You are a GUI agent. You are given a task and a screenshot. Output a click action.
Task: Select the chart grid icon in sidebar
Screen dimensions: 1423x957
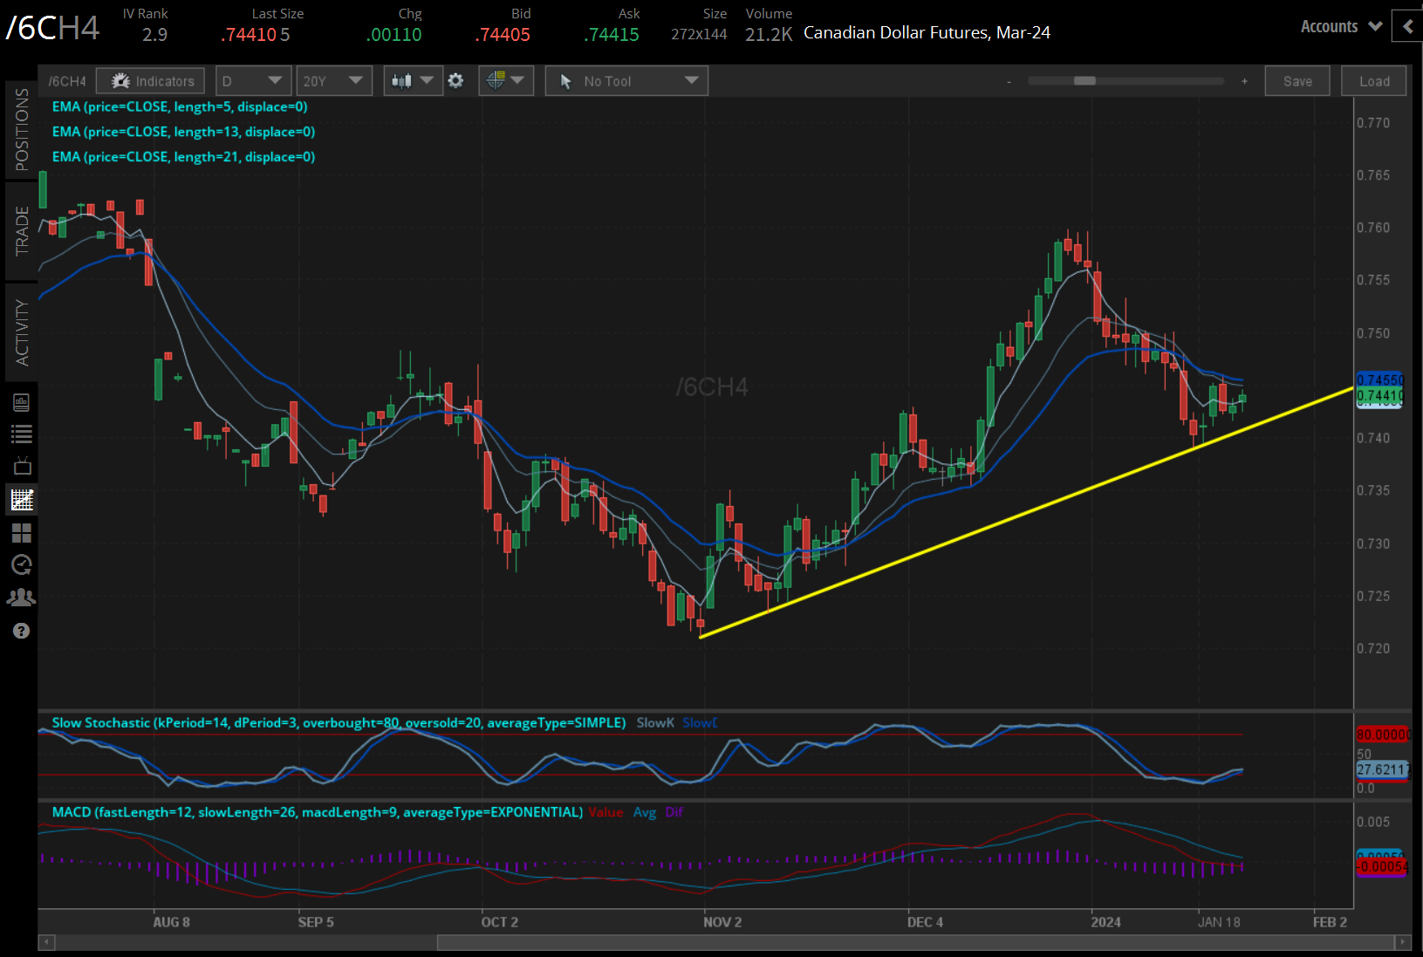(22, 500)
